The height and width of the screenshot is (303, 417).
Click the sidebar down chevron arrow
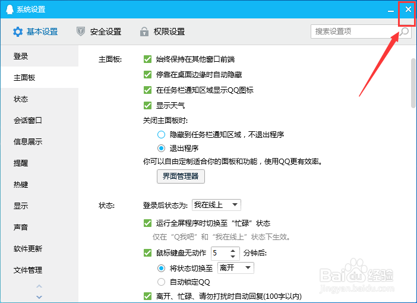(39, 297)
